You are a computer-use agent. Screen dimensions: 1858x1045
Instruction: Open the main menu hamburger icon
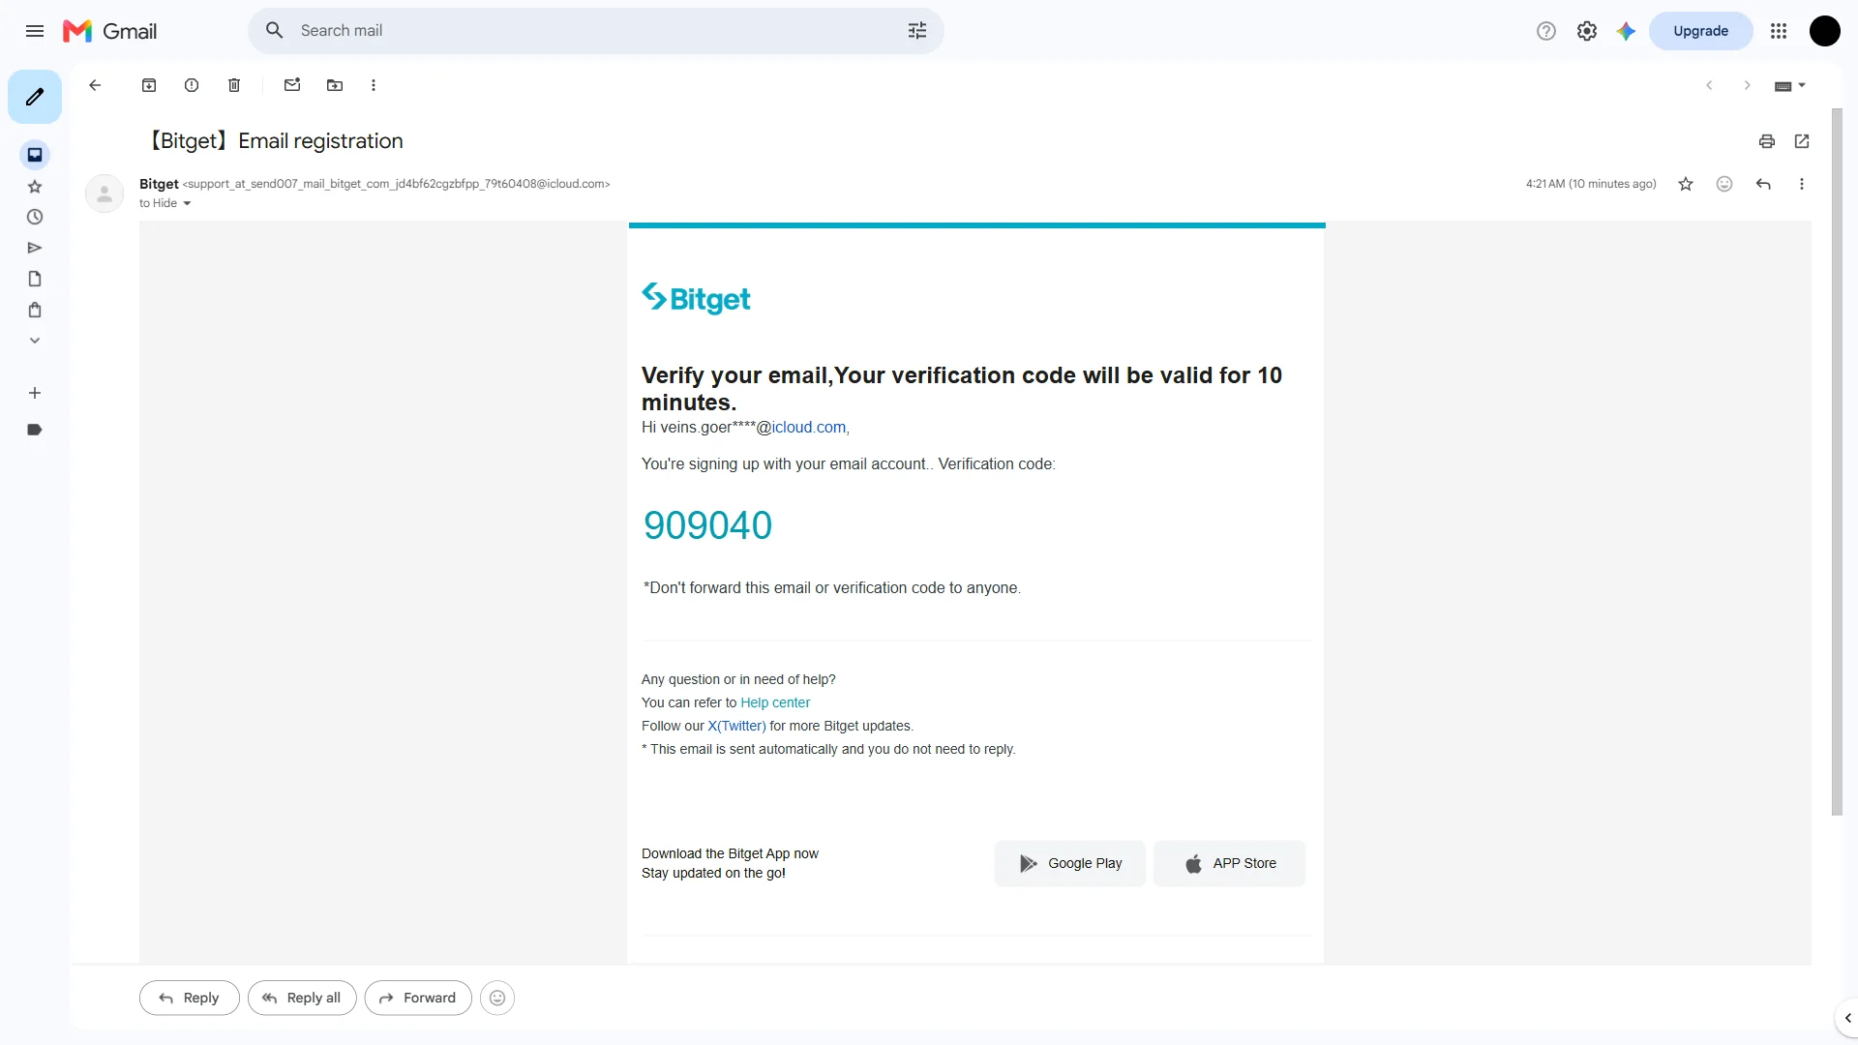point(35,31)
